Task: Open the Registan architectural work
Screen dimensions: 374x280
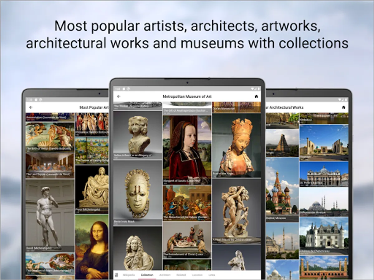Action: pos(324,142)
